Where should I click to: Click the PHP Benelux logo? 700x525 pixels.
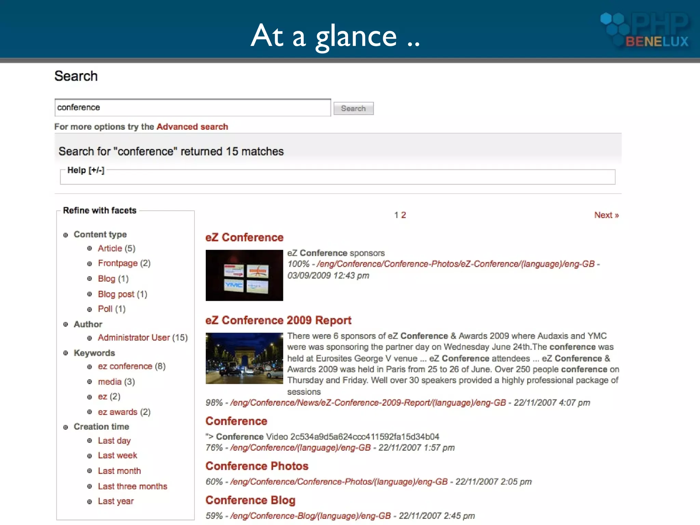645,30
